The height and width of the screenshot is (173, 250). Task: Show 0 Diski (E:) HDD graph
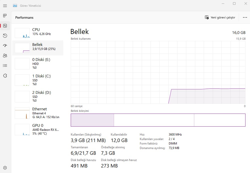[x=37, y=63]
